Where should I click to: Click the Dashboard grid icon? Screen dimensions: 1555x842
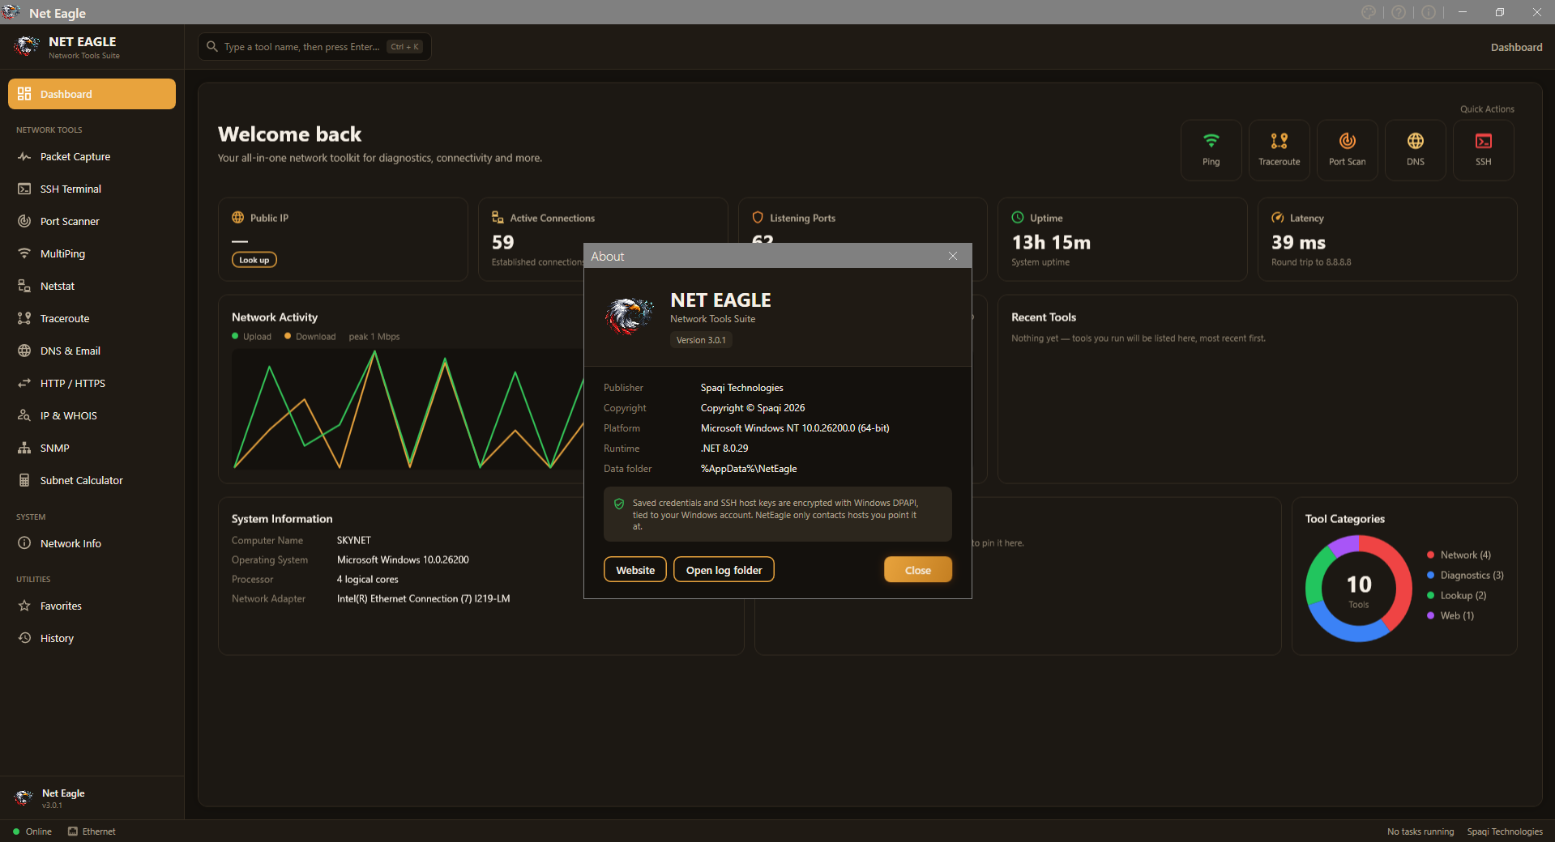click(24, 94)
